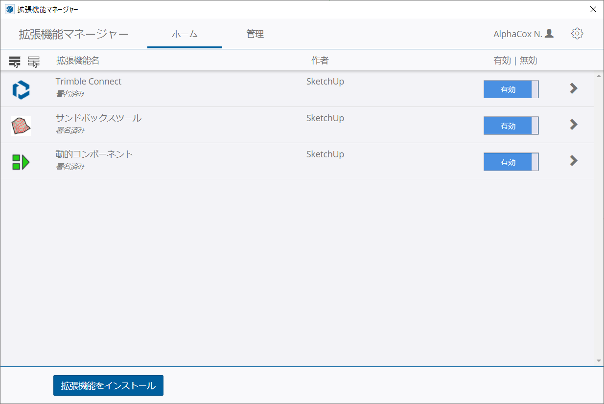Click the Dynamic Components green icon
Screen dimensions: 604x404
point(21,162)
